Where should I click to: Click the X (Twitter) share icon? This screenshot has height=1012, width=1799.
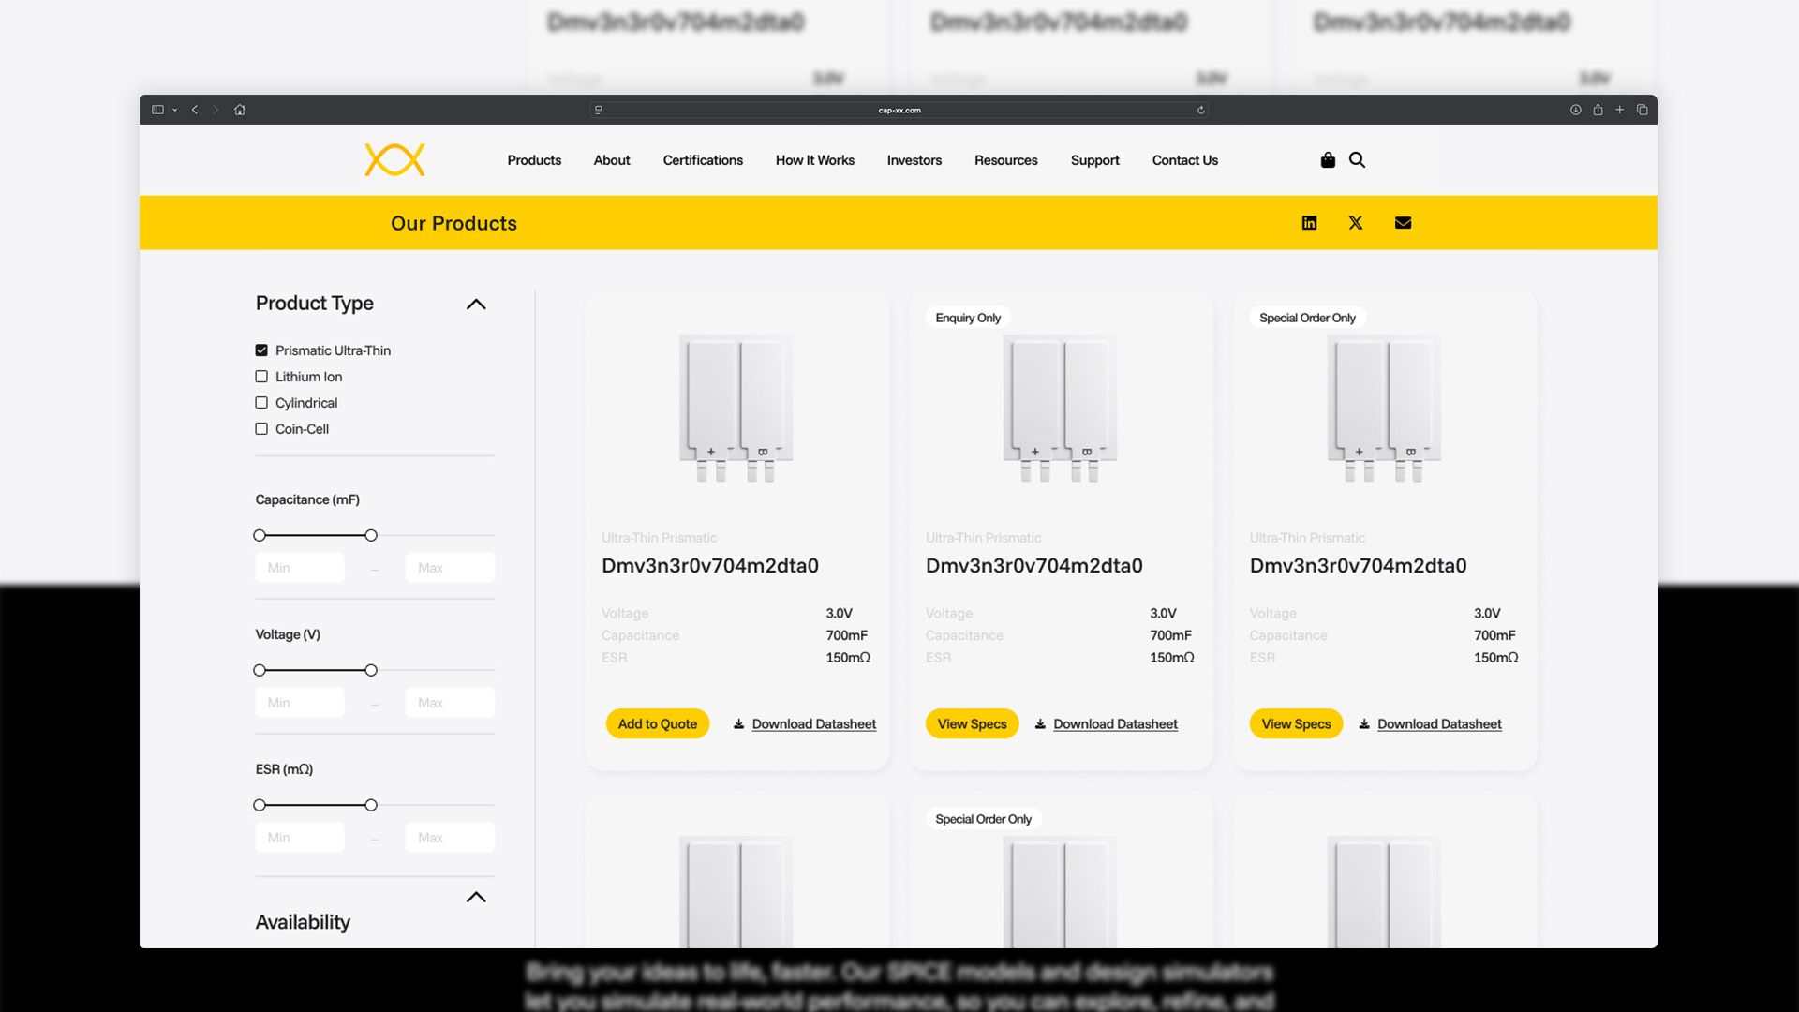(x=1356, y=222)
